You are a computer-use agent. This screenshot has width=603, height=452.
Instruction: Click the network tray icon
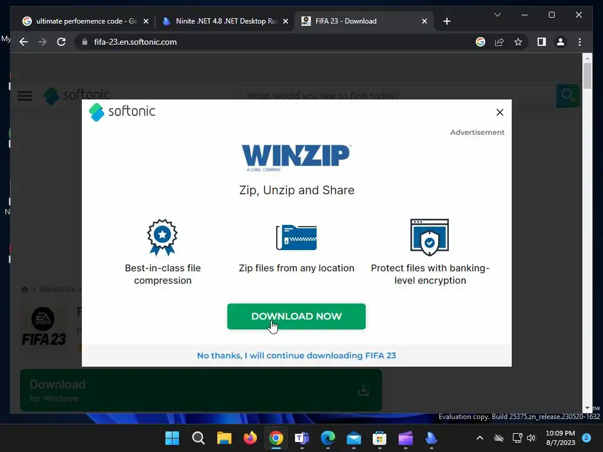coord(517,438)
